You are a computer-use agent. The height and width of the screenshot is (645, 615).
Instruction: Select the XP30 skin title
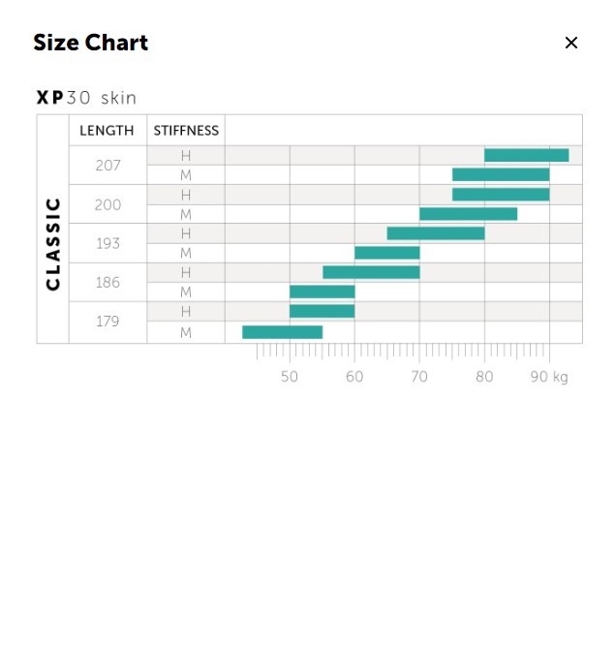(x=86, y=98)
